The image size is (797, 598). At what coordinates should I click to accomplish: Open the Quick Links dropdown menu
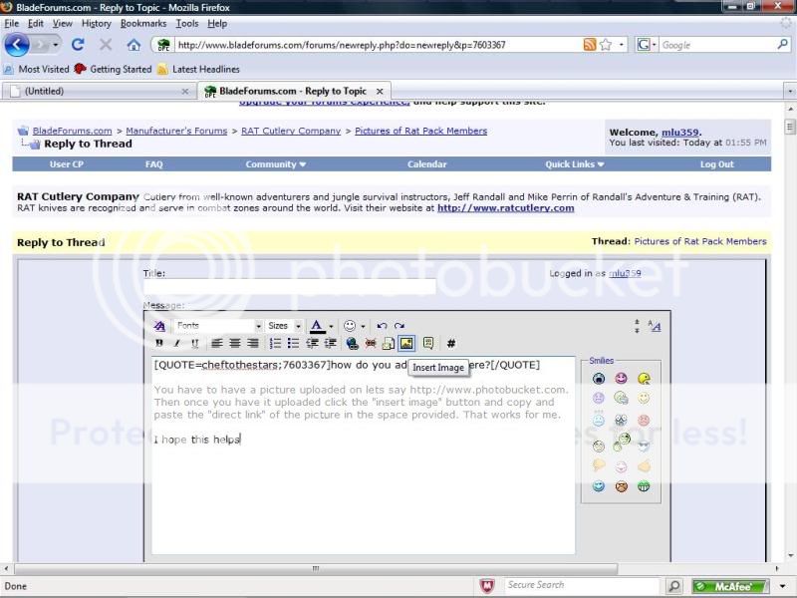pyautogui.click(x=575, y=164)
